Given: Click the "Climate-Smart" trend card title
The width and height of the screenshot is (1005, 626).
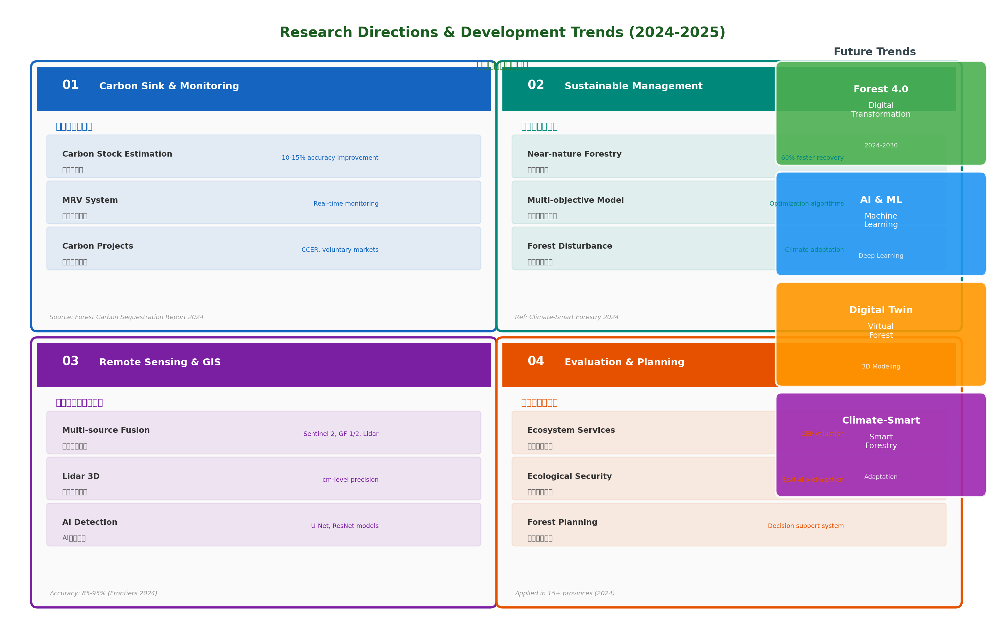Looking at the screenshot, I should pyautogui.click(x=881, y=421).
